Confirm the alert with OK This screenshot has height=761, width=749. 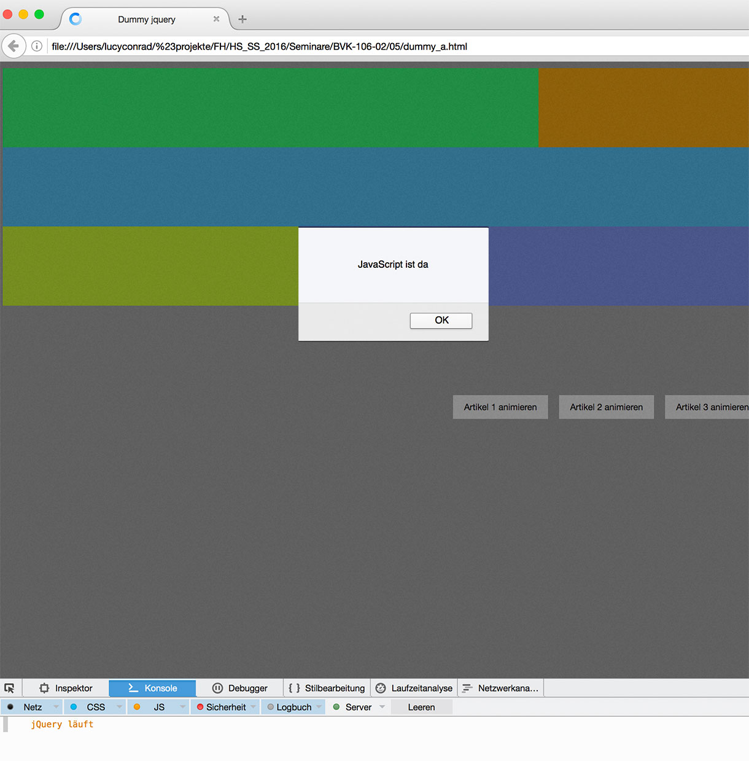click(x=441, y=321)
